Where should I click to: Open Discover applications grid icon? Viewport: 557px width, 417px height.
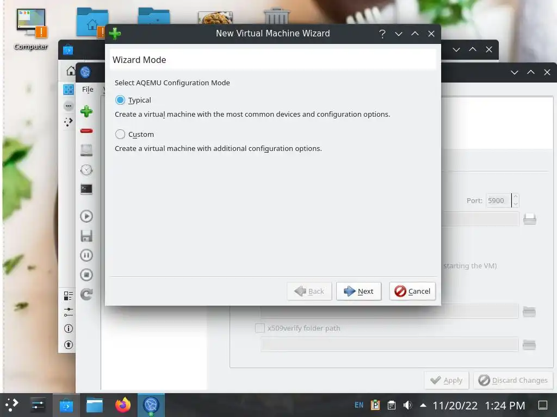[68, 90]
